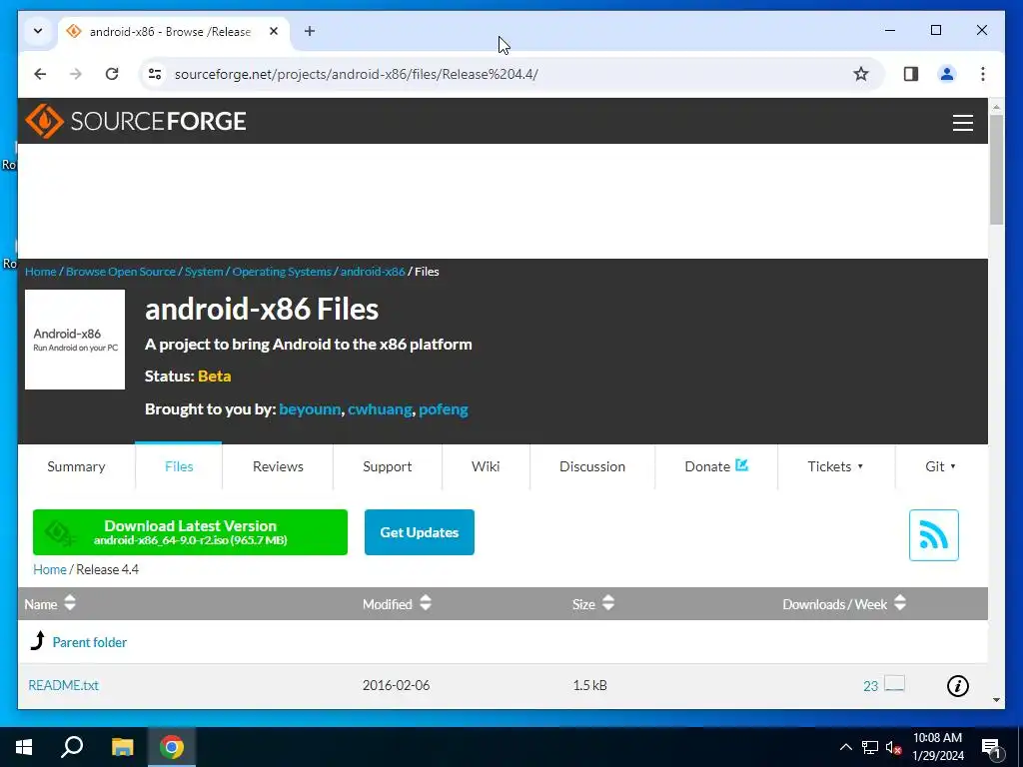Image resolution: width=1023 pixels, height=767 pixels.
Task: Bookmark this page with the star icon
Action: point(860,74)
